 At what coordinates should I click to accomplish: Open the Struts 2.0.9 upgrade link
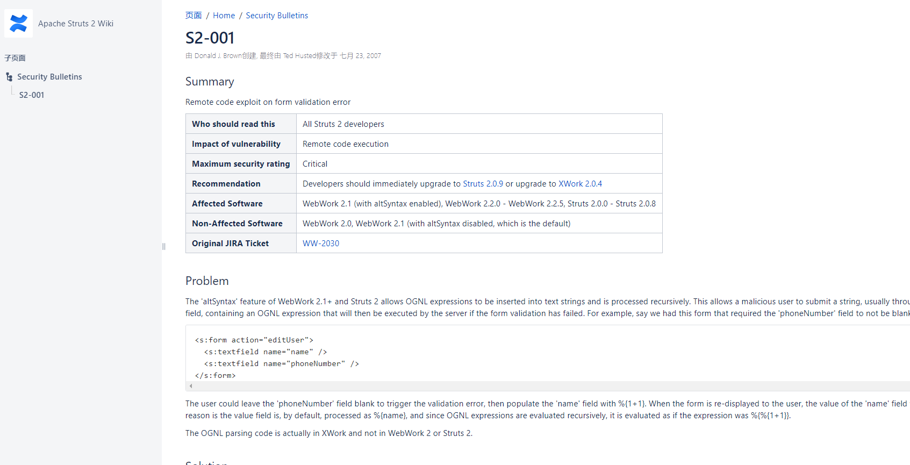coord(483,184)
